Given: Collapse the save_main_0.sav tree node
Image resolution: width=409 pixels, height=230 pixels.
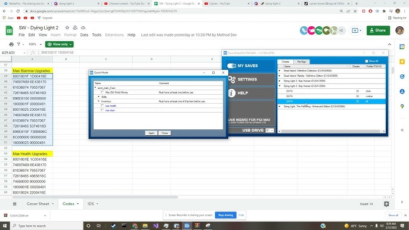Looking at the screenshot, I should click(95, 88).
